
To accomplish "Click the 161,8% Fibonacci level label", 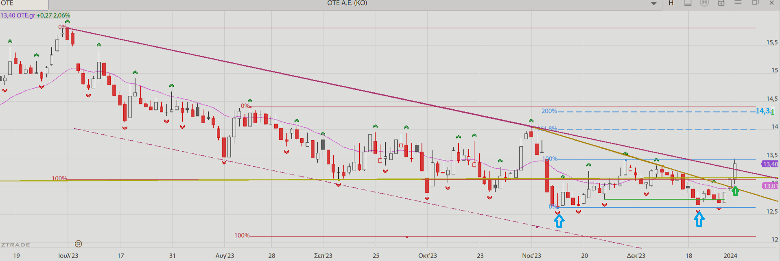I will click(546, 129).
